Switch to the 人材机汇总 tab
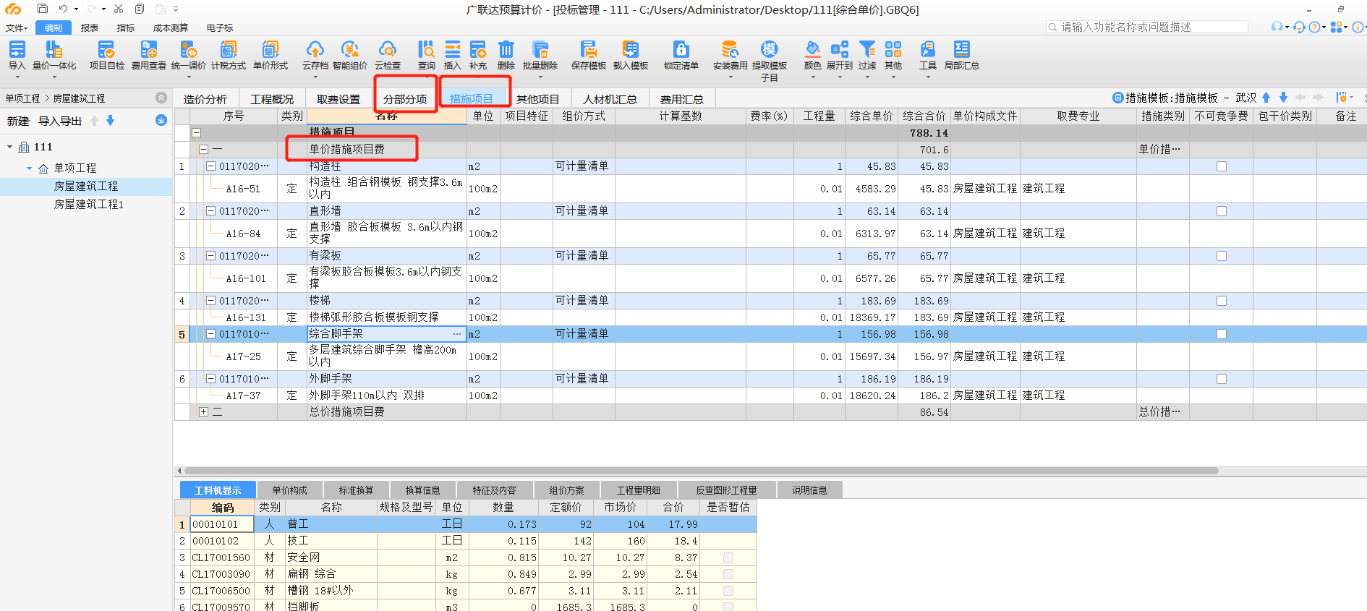This screenshot has height=611, width=1367. [x=610, y=99]
